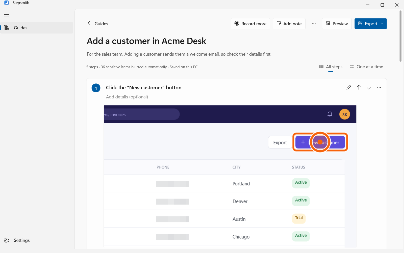Switch to One at a time view
This screenshot has width=404, height=253.
[x=367, y=67]
